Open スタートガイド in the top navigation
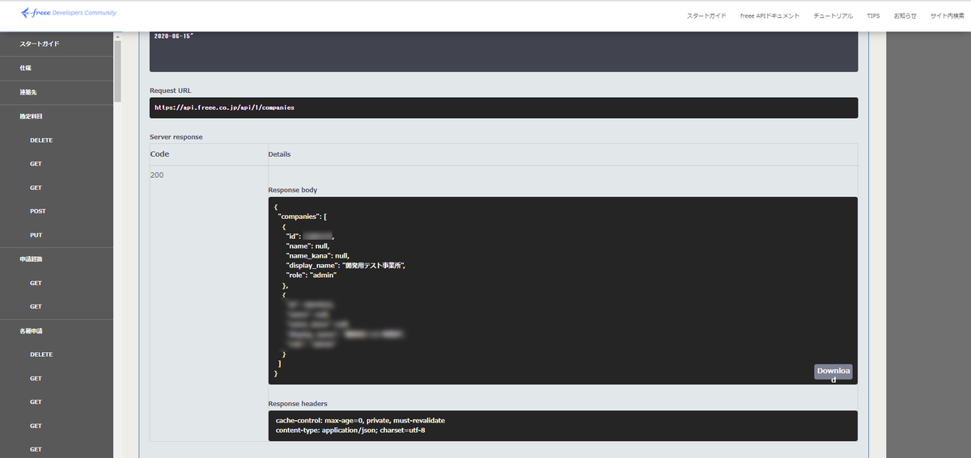971x458 pixels. (x=706, y=16)
